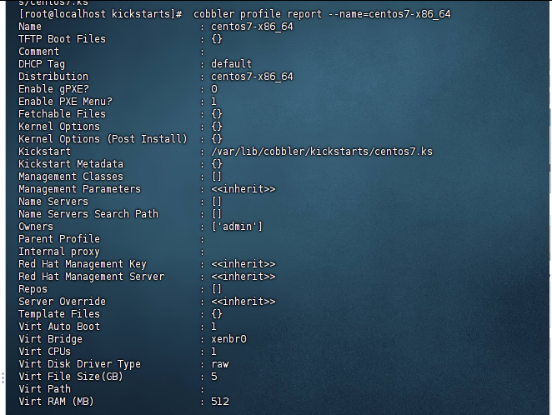
Task: Click the Virt File Size(GB) label
Action: pos(73,377)
